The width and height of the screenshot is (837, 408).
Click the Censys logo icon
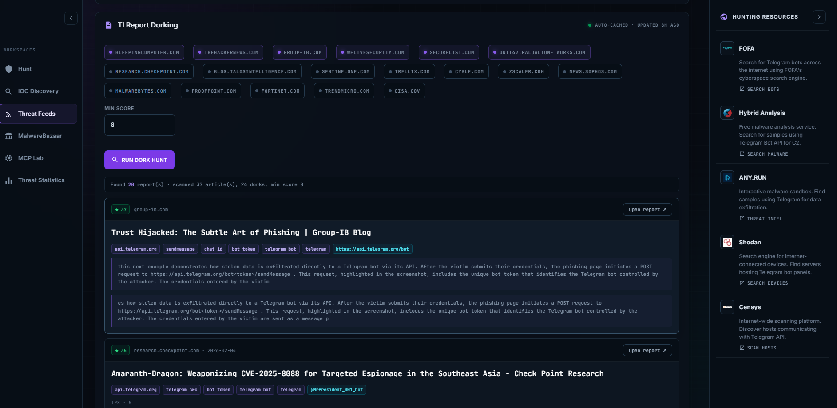click(727, 307)
